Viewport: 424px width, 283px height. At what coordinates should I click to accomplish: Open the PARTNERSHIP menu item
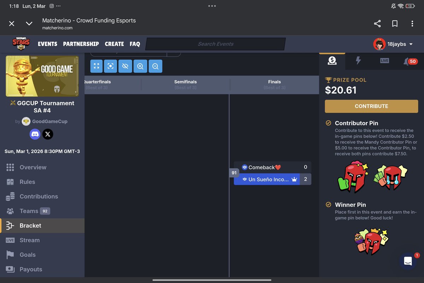[81, 44]
